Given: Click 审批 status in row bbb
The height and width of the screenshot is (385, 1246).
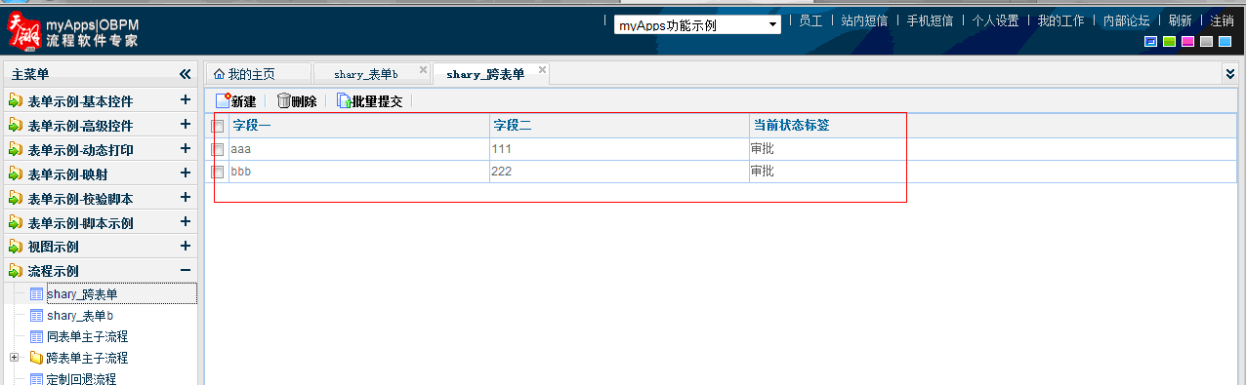Looking at the screenshot, I should coord(763,172).
